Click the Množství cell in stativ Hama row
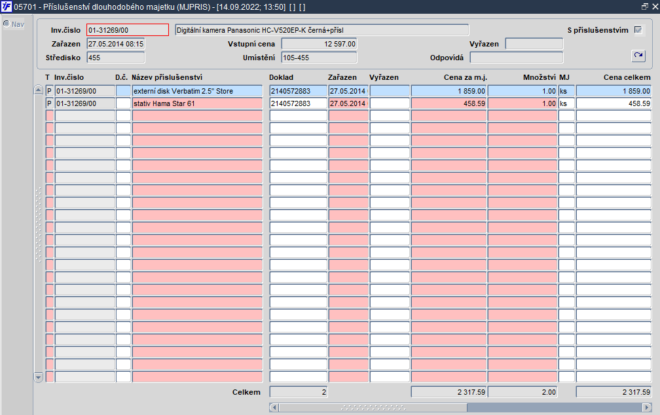Image resolution: width=660 pixels, height=415 pixels. pyautogui.click(x=522, y=103)
